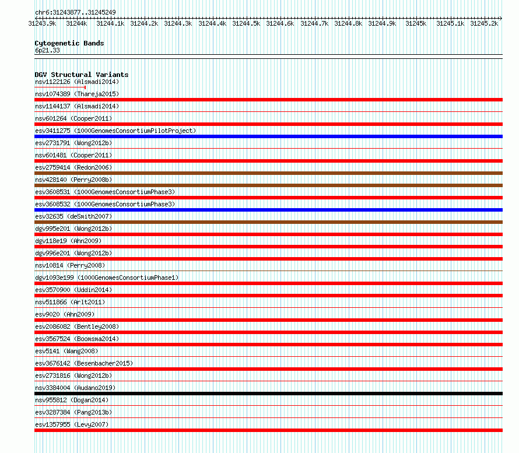519x453 pixels.
Task: Open the nsv601264 (Cooper2011) variant
Action: (x=73, y=118)
